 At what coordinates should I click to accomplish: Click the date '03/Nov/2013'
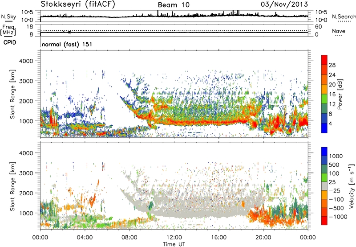pyautogui.click(x=284, y=4)
